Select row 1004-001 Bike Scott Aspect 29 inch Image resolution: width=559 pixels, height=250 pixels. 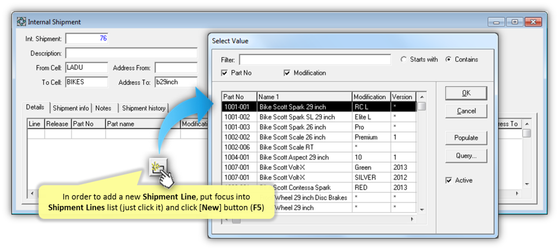(x=319, y=157)
